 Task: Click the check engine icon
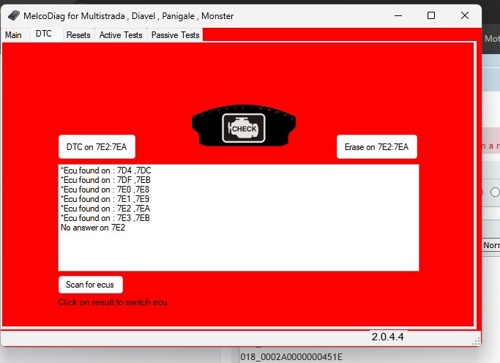(x=244, y=127)
